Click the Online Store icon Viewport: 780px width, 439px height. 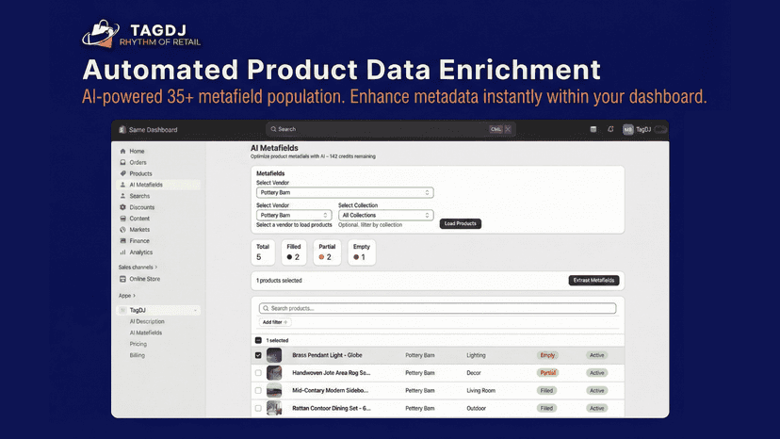(x=122, y=279)
